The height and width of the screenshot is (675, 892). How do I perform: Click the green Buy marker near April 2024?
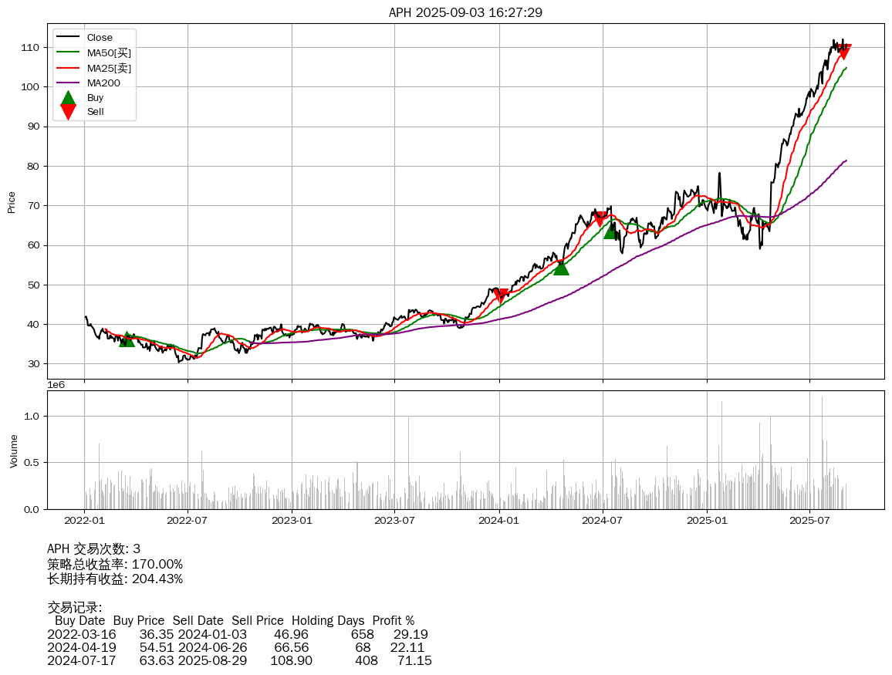point(561,267)
